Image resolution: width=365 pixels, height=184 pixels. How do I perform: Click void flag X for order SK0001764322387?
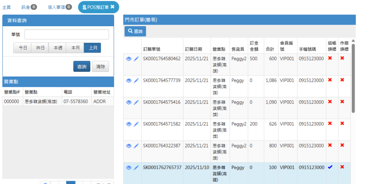[x=342, y=145]
